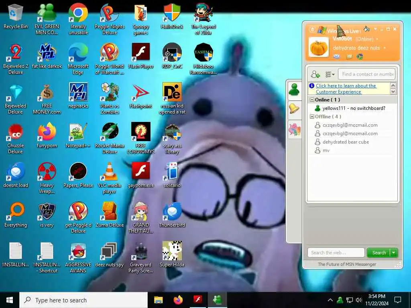Collapse the Offline ( 4 ) contact group

pos(312,117)
